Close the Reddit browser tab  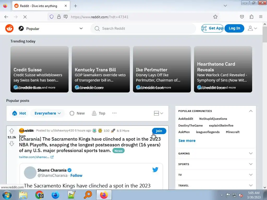[x=66, y=6]
